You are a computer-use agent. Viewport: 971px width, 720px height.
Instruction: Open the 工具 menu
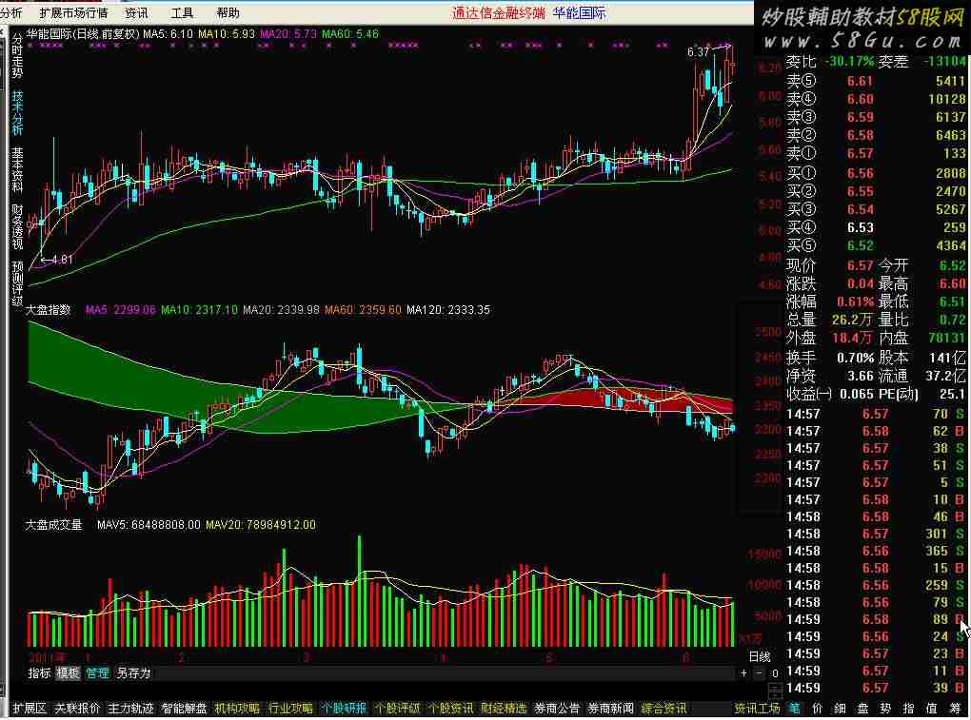point(182,12)
